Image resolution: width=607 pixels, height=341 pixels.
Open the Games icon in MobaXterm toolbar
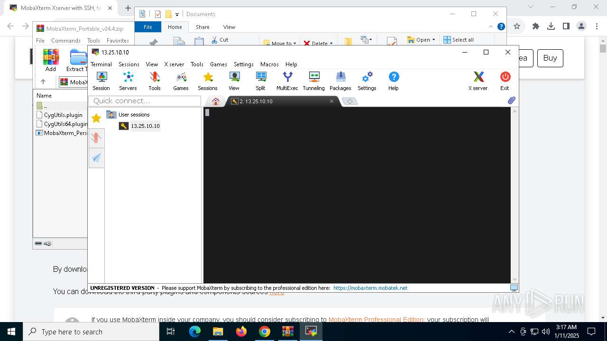point(181,81)
